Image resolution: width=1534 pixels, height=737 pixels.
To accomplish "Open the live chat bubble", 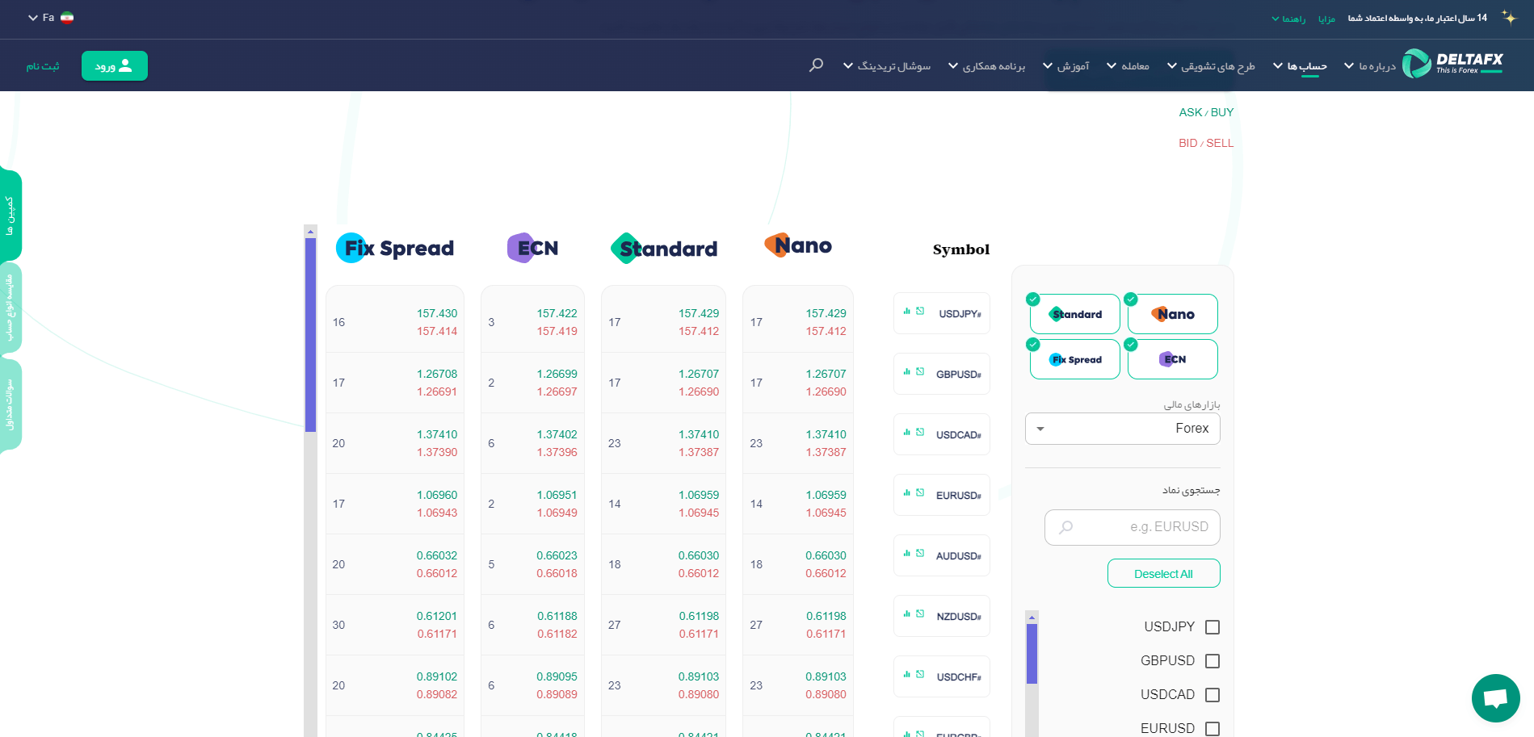I will click(1495, 698).
